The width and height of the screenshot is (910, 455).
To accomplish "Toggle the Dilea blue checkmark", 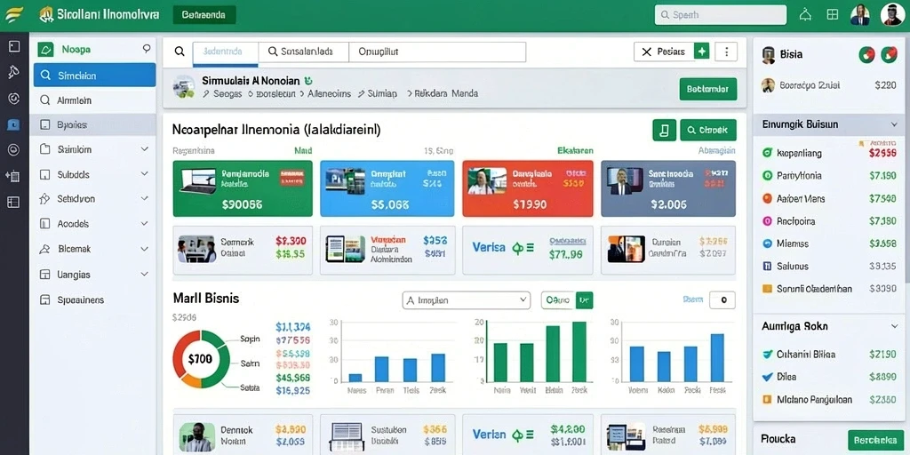I will [767, 377].
